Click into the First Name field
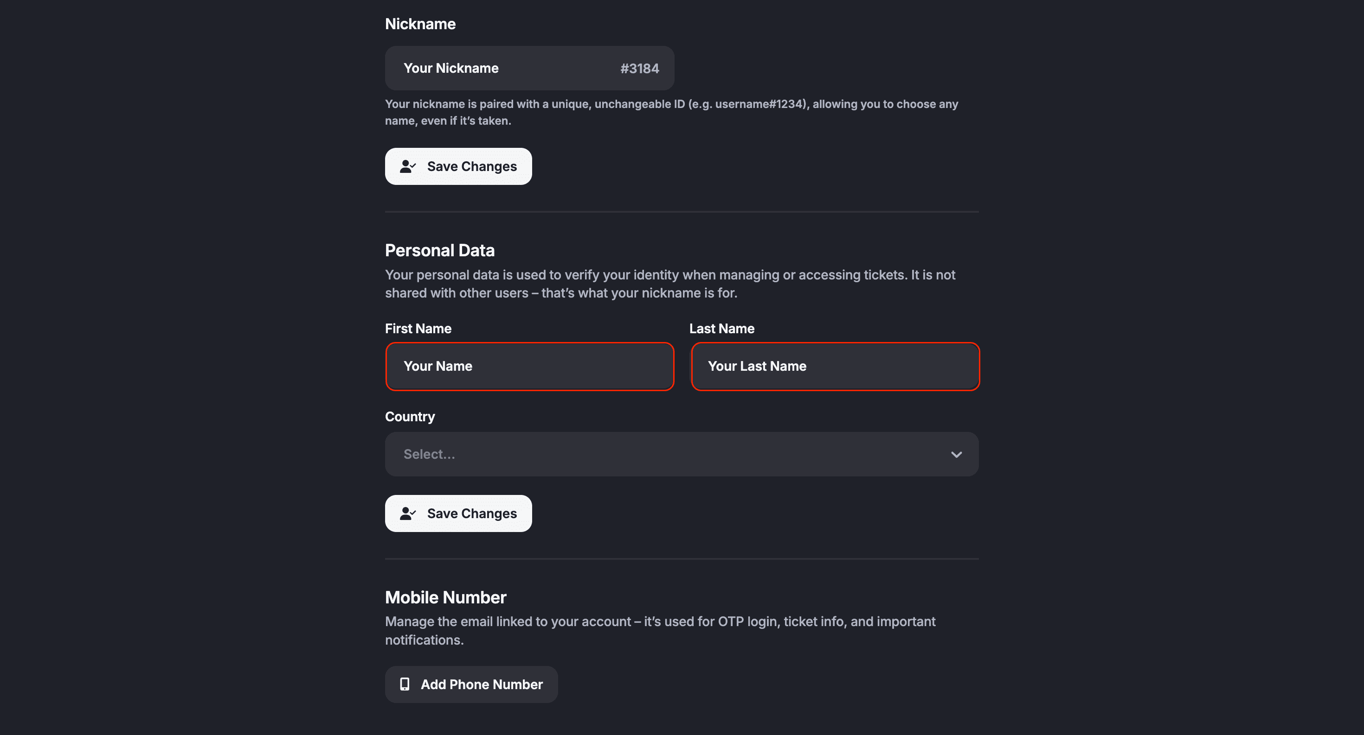 [529, 367]
